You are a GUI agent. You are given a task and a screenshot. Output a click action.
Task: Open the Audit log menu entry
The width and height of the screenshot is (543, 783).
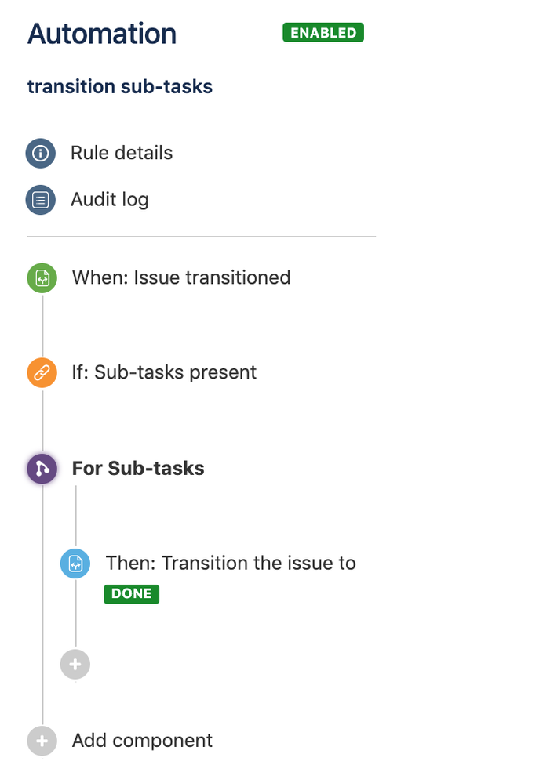pyautogui.click(x=109, y=200)
